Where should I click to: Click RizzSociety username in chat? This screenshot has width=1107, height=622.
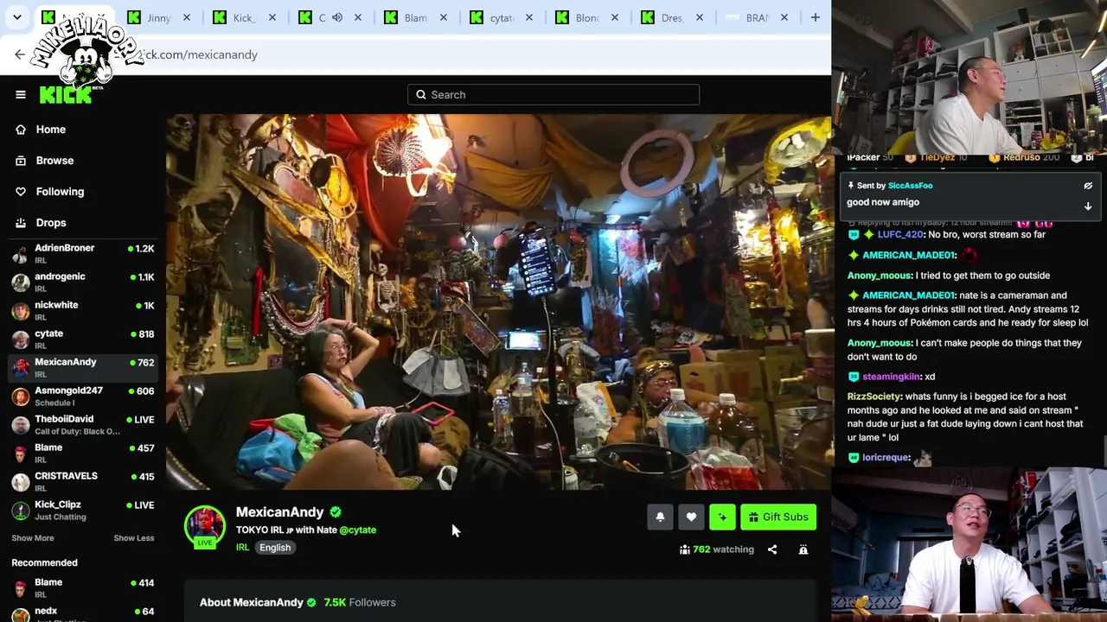pyautogui.click(x=874, y=397)
